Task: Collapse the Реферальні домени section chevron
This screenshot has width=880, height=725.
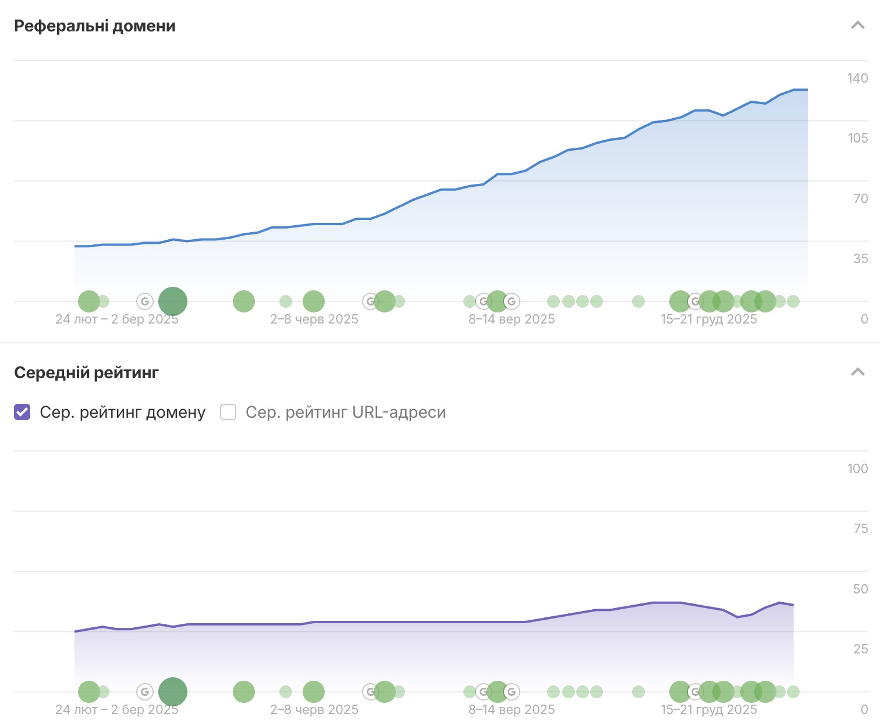Action: point(857,25)
